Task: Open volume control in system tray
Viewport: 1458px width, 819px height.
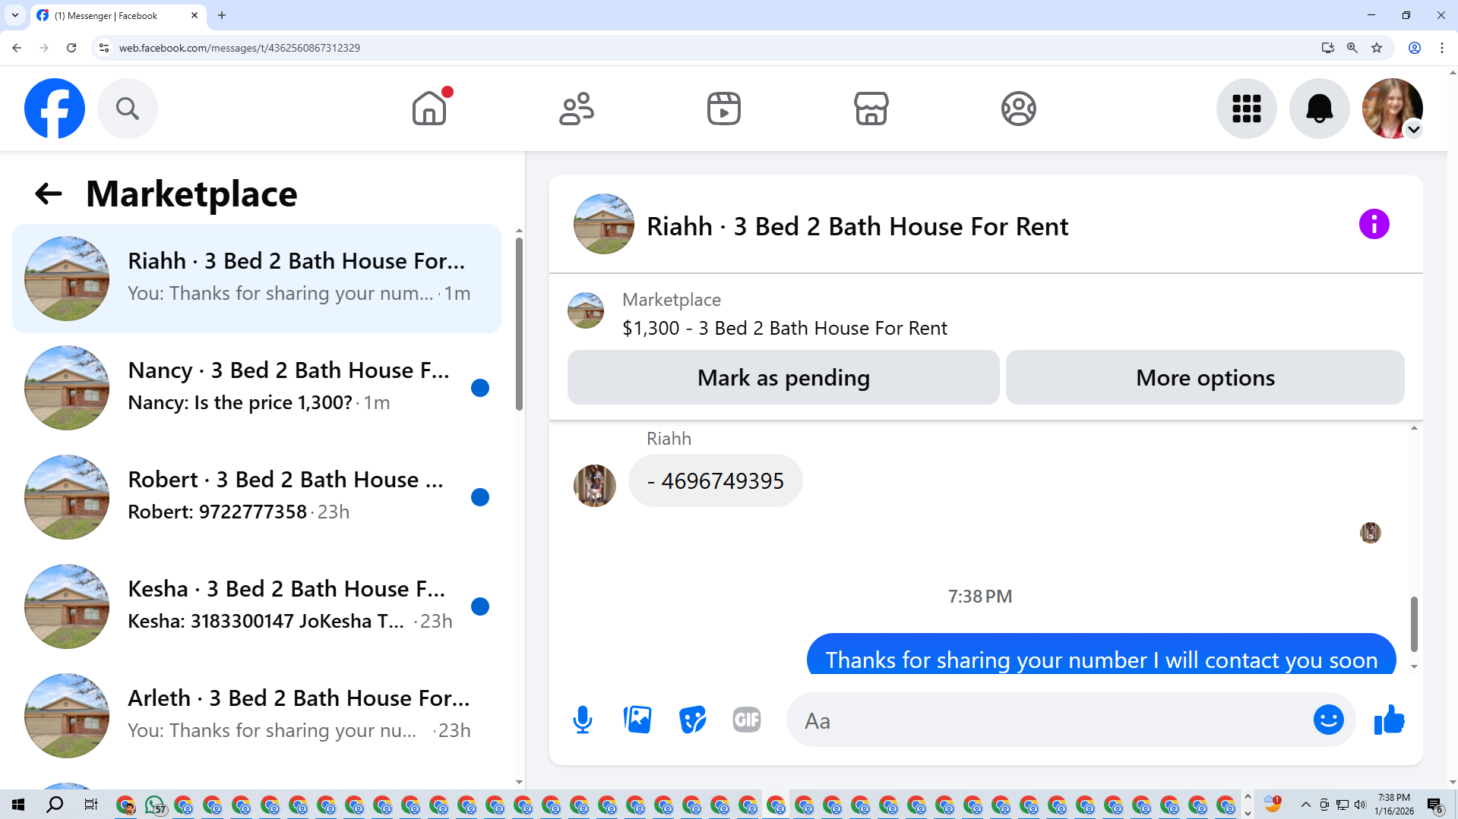Action: coord(1360,805)
